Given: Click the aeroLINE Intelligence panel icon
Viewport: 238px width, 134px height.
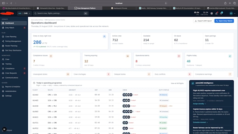Looking at the screenshot, I should click(193, 83).
